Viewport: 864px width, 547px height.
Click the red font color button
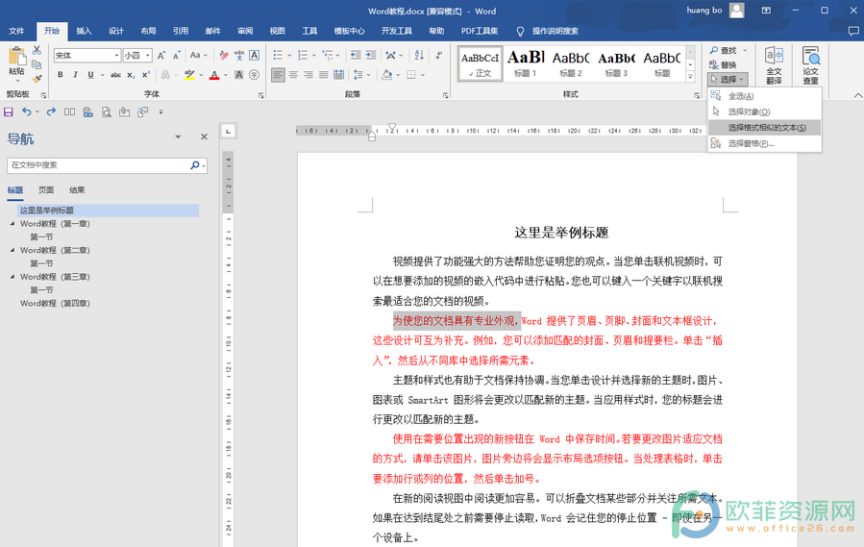click(x=214, y=74)
